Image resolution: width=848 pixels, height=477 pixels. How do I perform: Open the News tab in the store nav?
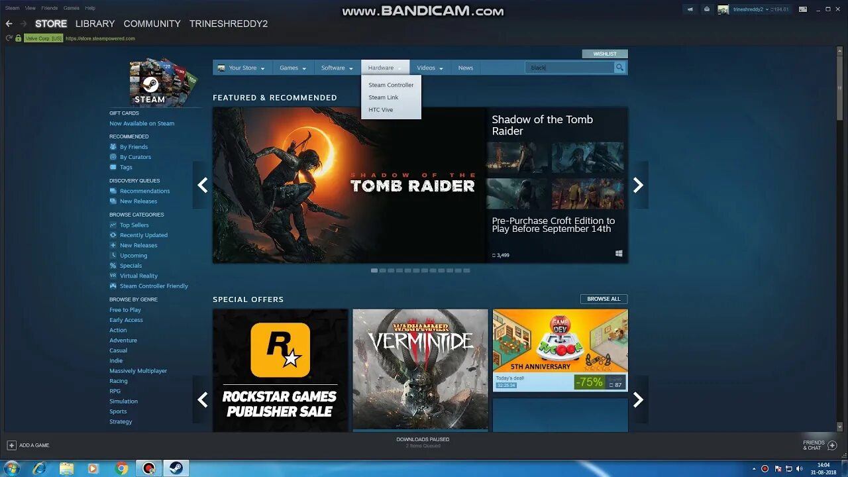tap(466, 68)
